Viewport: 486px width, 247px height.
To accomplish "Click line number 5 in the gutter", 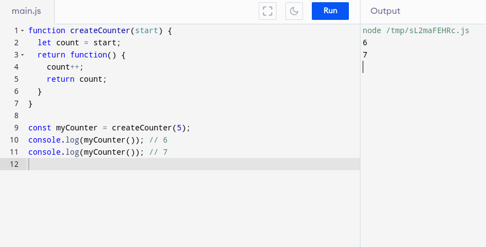I will click(17, 79).
